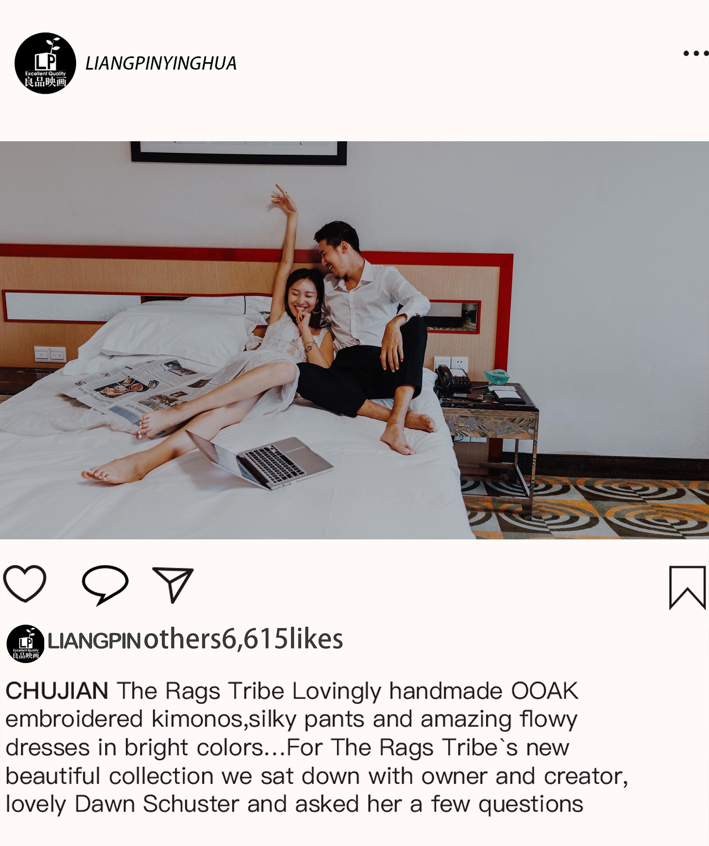Tap the telephone on the nightstand
This screenshot has width=709, height=846.
452,378
